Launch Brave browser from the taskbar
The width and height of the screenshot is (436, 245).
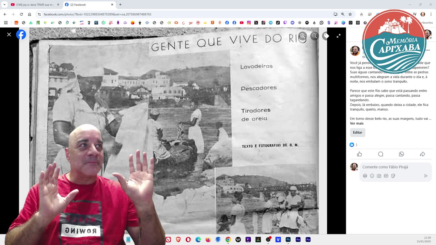coord(178,240)
